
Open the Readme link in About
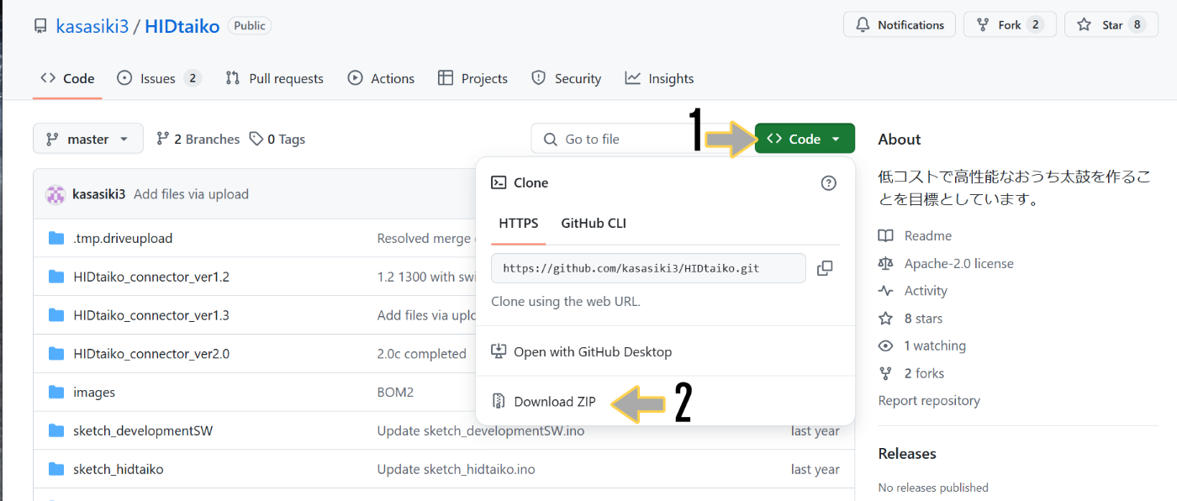click(x=916, y=235)
